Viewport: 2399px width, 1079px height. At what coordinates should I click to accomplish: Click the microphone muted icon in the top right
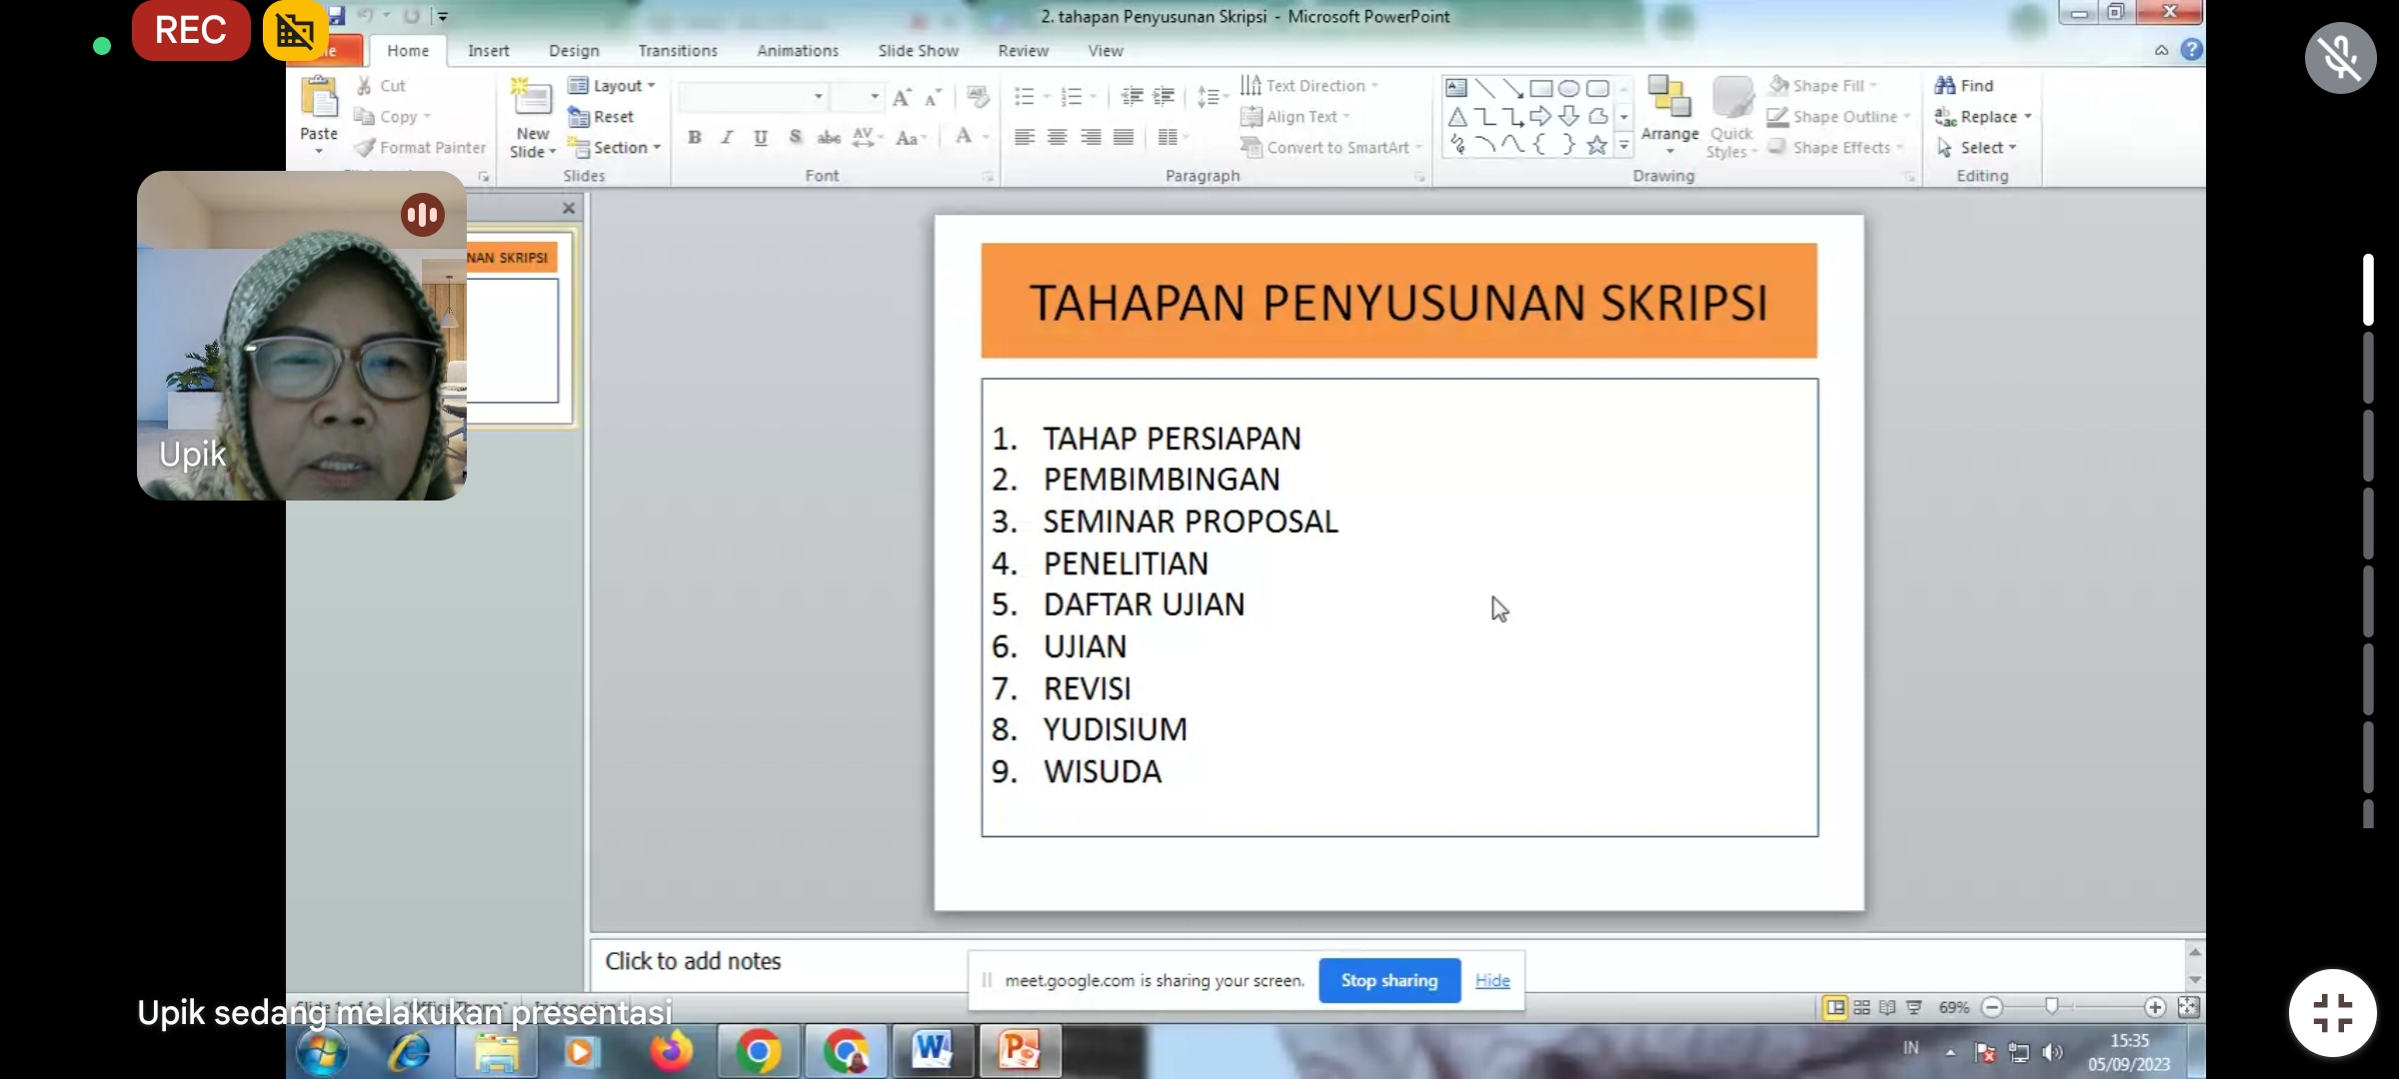pos(2341,58)
